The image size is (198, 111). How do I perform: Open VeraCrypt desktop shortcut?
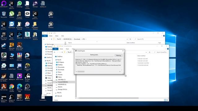pyautogui.click(x=4, y=67)
